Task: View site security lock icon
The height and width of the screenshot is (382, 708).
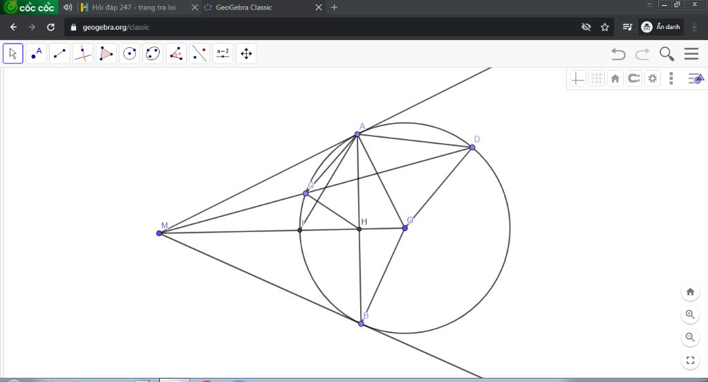Action: [x=73, y=27]
